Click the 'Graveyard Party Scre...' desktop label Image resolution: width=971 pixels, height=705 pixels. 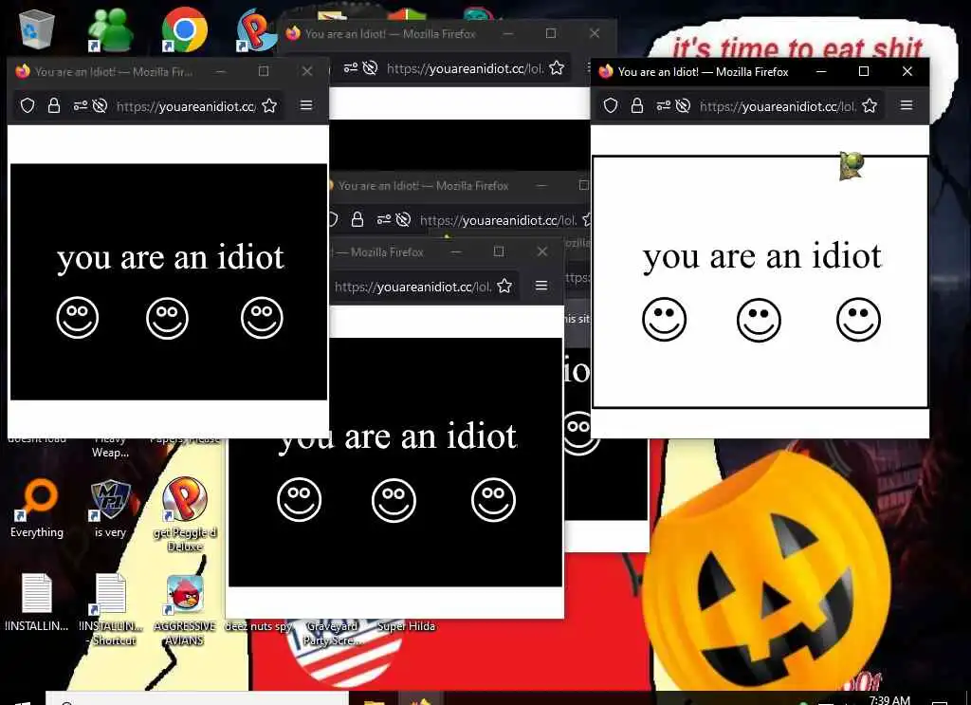(333, 633)
